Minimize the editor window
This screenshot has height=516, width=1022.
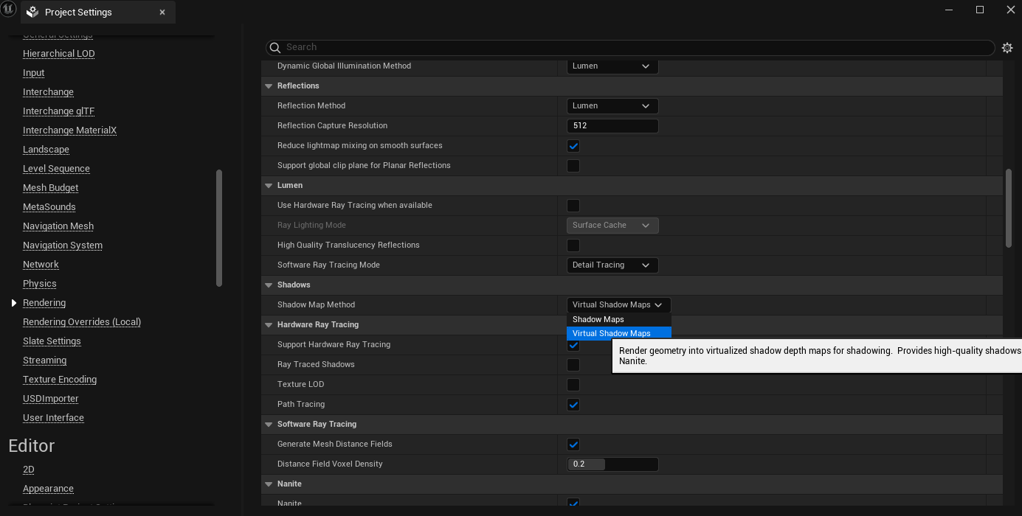click(x=947, y=10)
